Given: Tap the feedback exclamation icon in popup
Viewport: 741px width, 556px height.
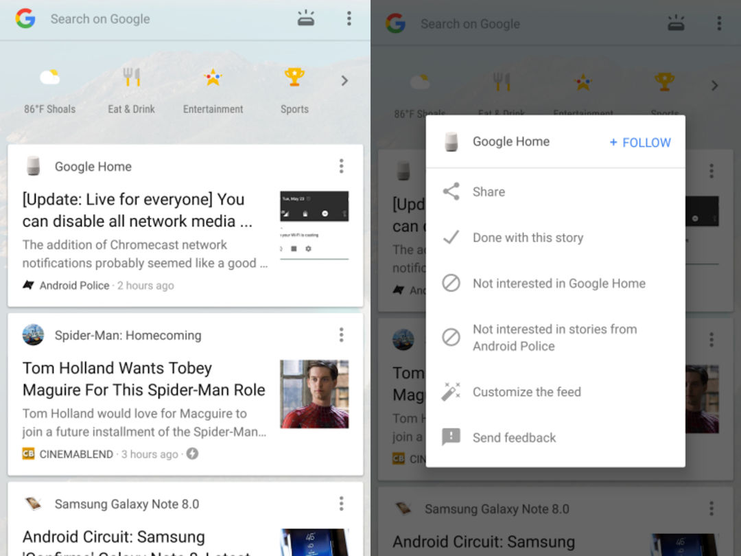Looking at the screenshot, I should pos(451,437).
